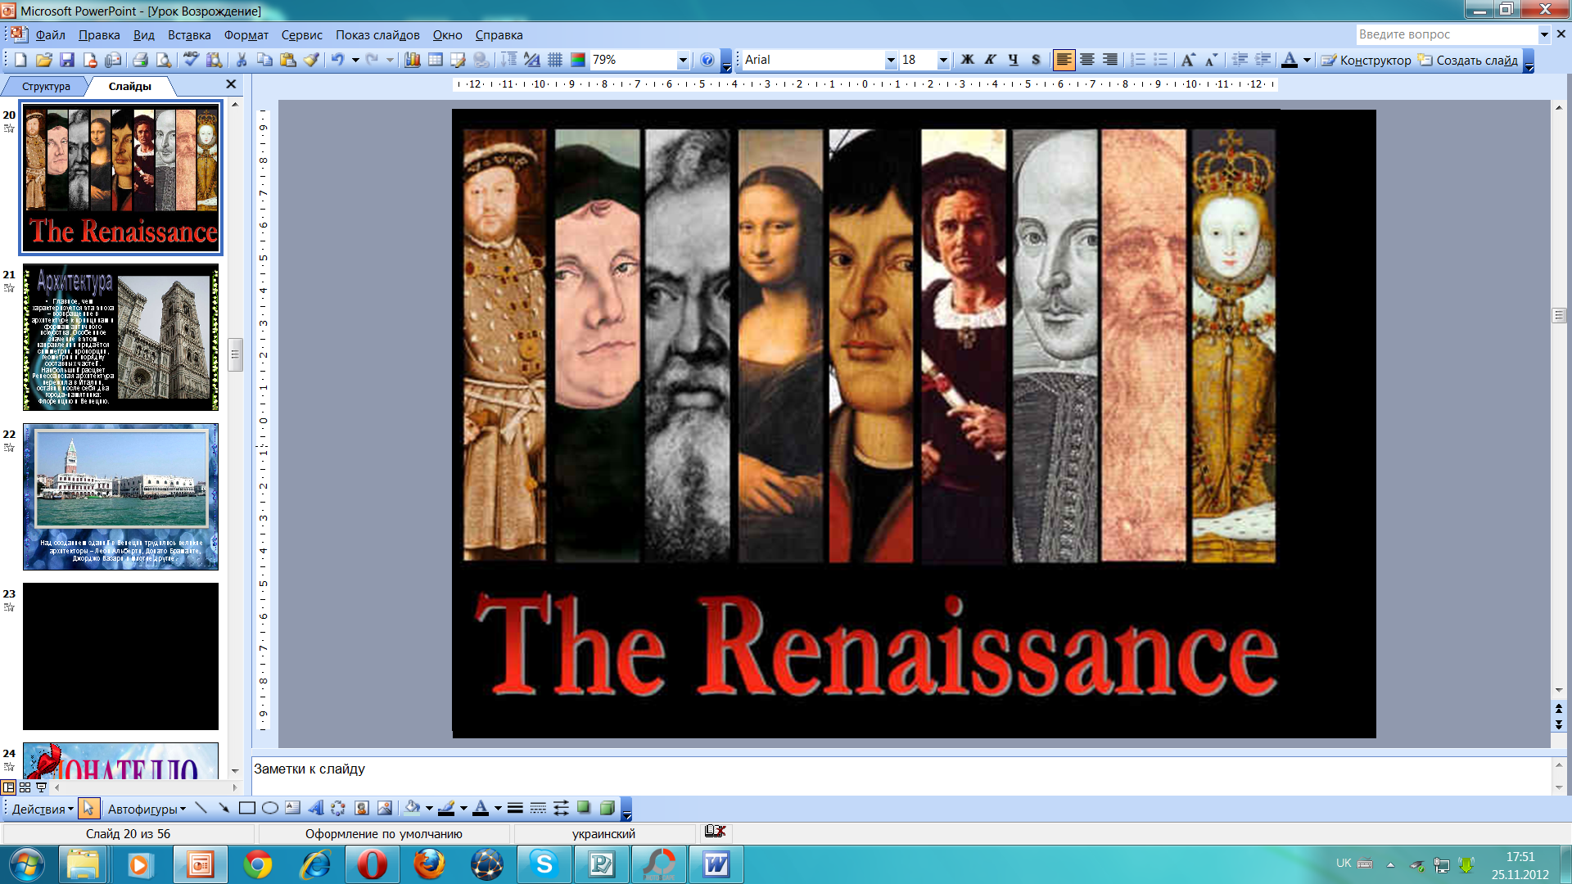
Task: Open the Показ слайдов menu
Action: coord(377,34)
